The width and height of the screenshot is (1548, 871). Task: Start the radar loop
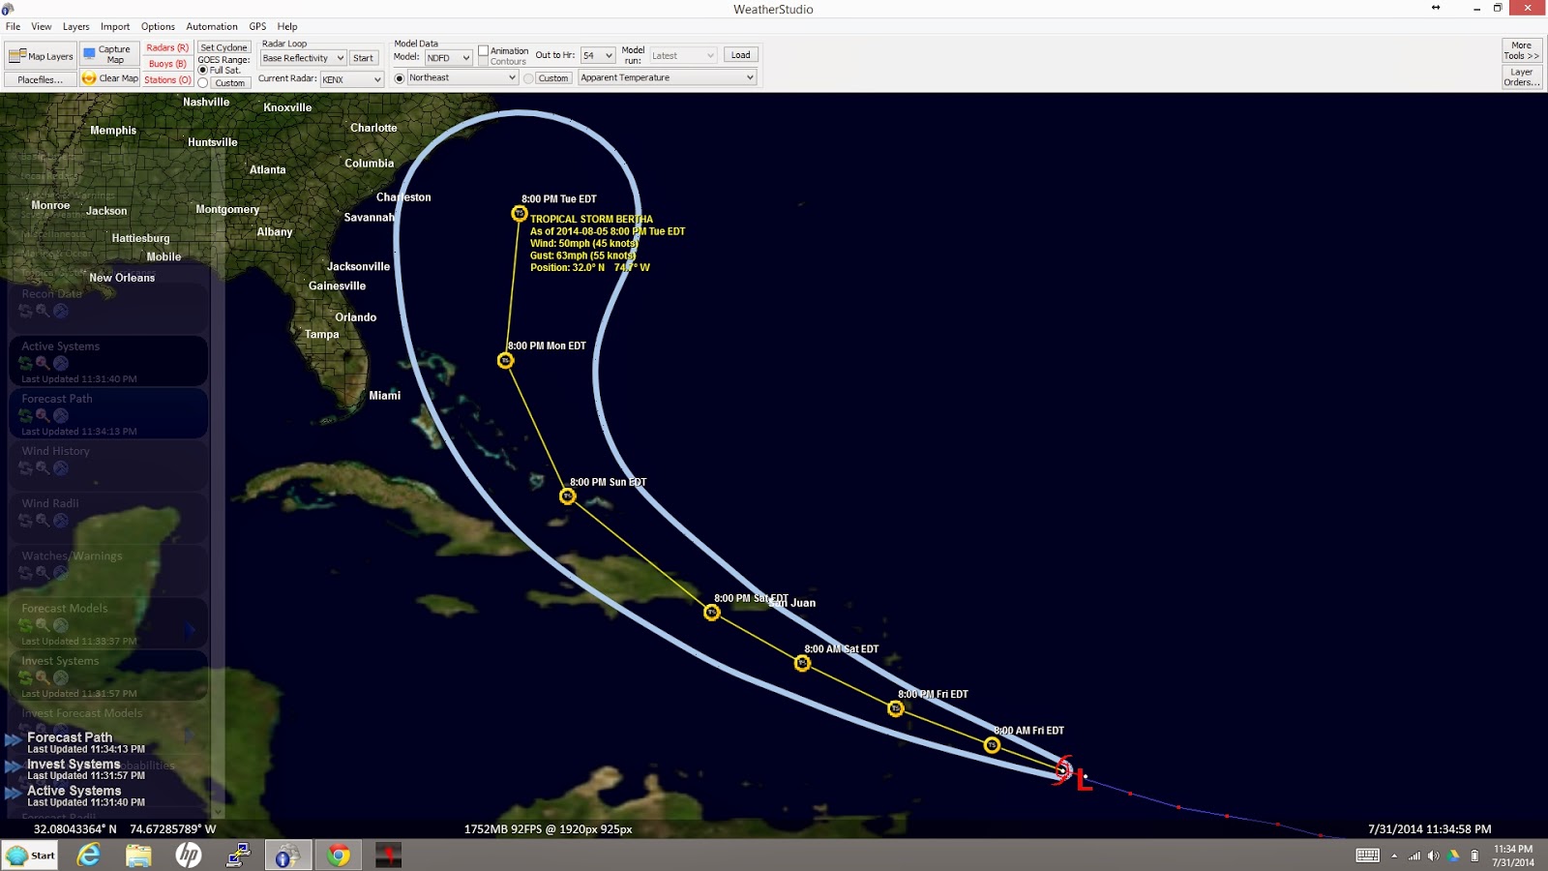coord(363,58)
